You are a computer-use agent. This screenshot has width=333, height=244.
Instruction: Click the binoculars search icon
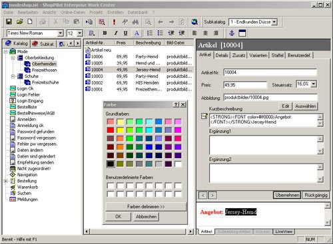coord(135,22)
